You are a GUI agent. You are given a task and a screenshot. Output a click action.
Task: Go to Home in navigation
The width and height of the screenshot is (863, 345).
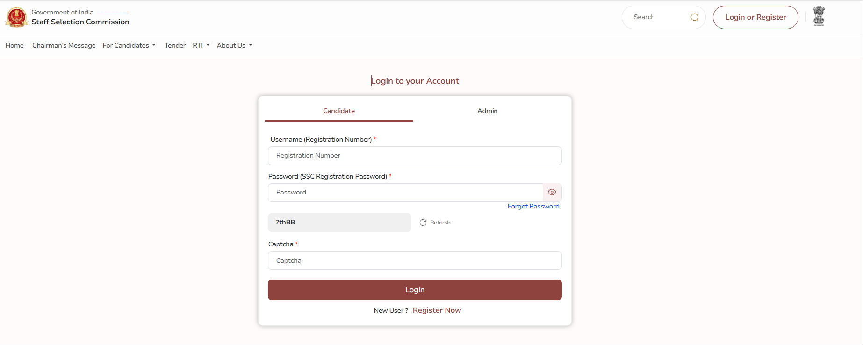[14, 45]
